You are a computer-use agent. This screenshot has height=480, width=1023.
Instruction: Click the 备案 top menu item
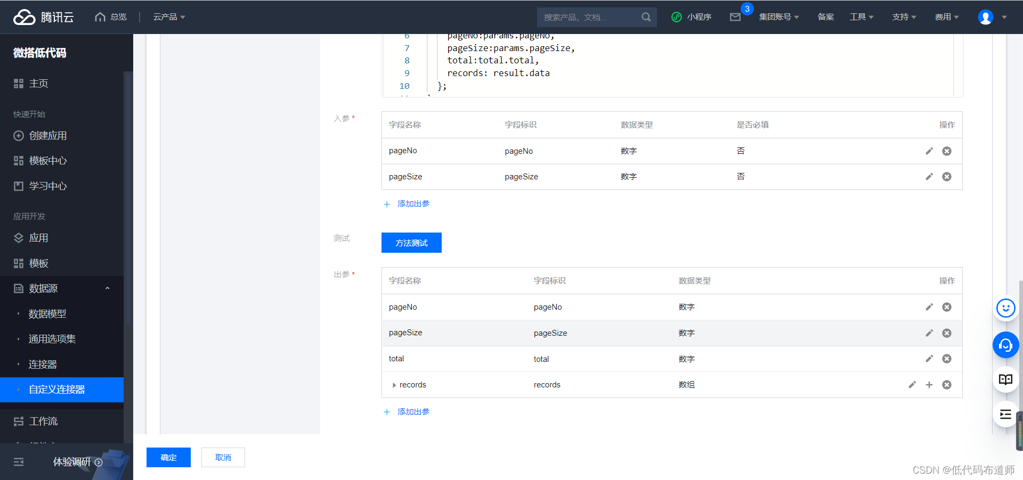point(826,17)
